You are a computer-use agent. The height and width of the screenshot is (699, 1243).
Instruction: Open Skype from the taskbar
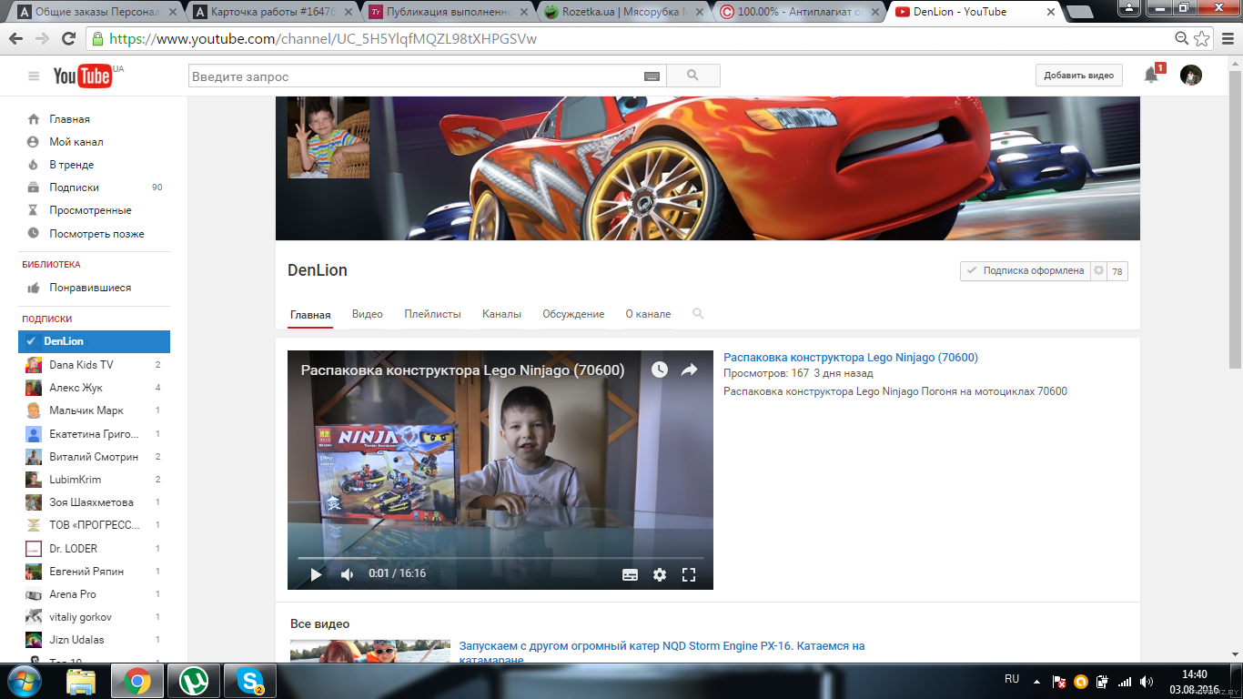pos(249,681)
